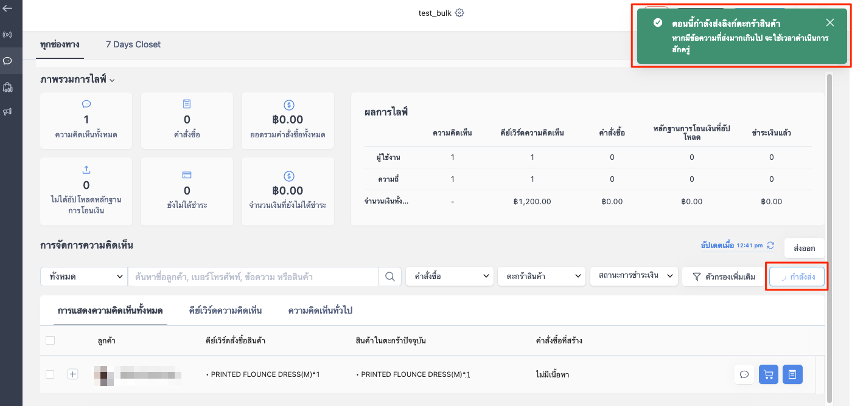This screenshot has height=406, width=852.
Task: Click the refresh icon beside อัปเดตเมื่อ 12:41 pm
Action: point(770,246)
